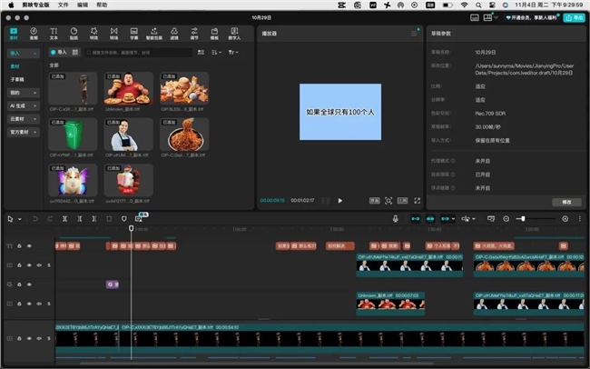Open the 帮助 (Help) menu
Viewport: 590px width, 369px height.
click(x=102, y=5)
